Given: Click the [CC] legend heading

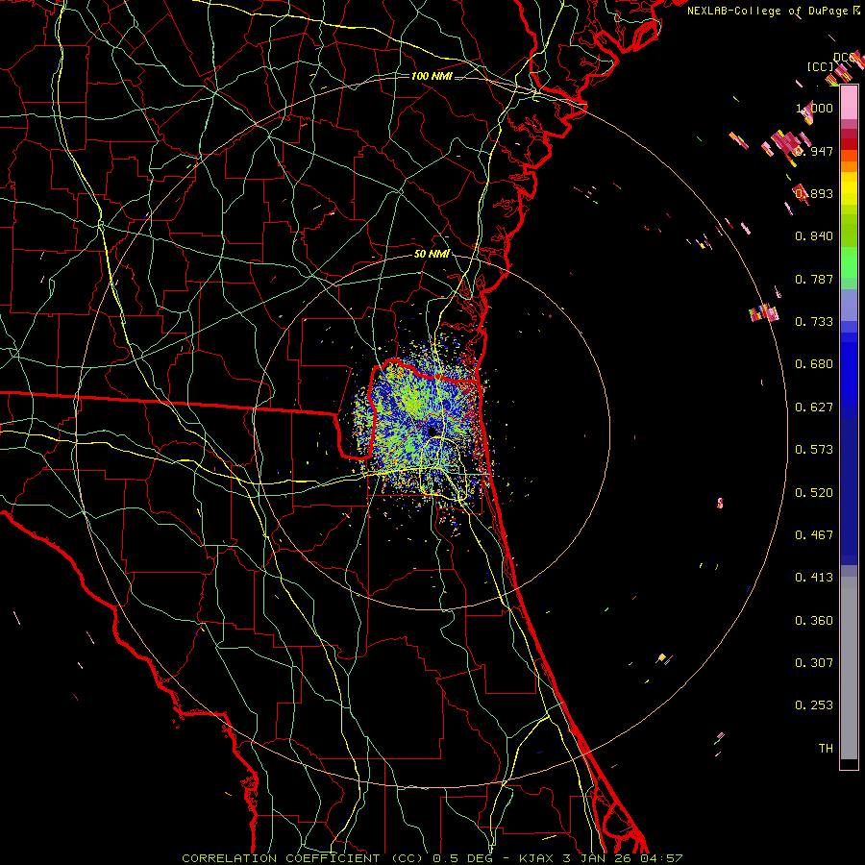Looking at the screenshot, I should 820,66.
